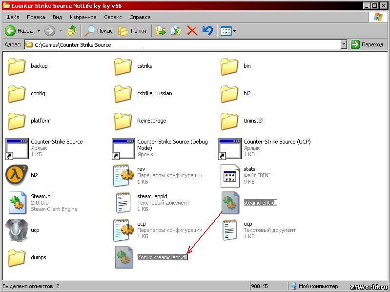Image resolution: width=390 pixels, height=292 pixels.
Task: Select the dumps folder
Action: point(27,258)
